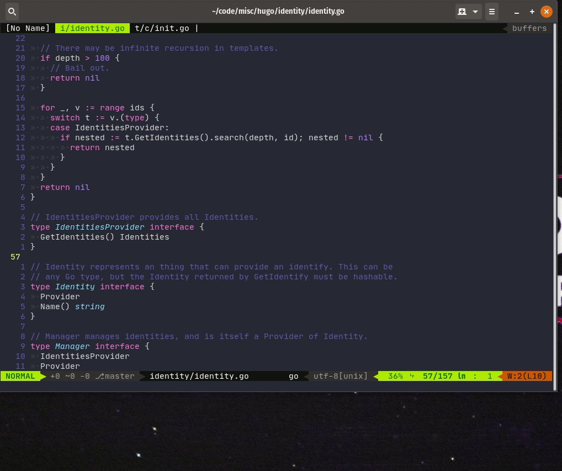Click the W:2(L10) warning segment
Viewport: 562px width, 471px height.
tap(527, 376)
